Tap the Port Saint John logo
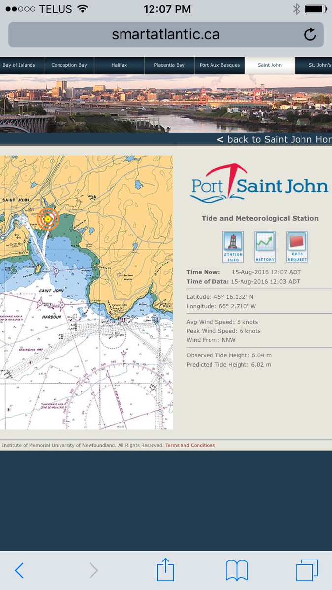Viewport: 332px width, 590px height. [259, 183]
